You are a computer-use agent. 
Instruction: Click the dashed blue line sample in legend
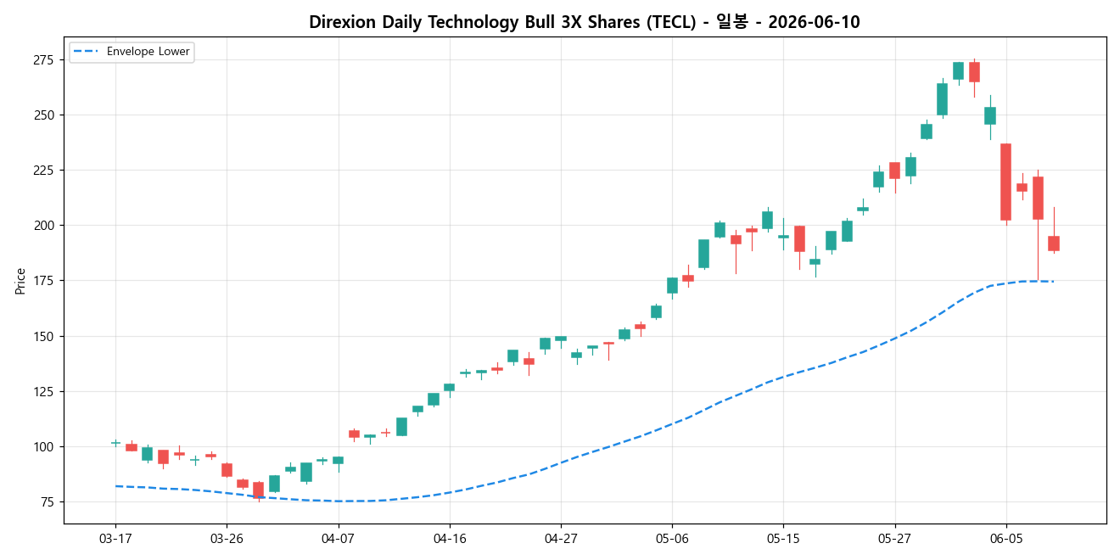(x=87, y=52)
